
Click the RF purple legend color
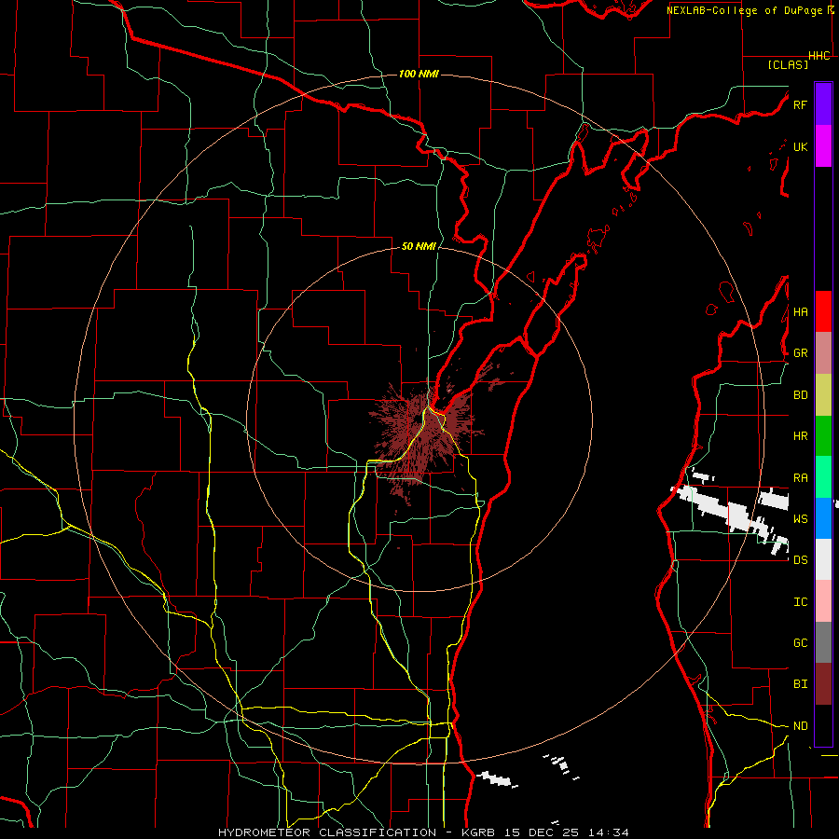[x=823, y=104]
